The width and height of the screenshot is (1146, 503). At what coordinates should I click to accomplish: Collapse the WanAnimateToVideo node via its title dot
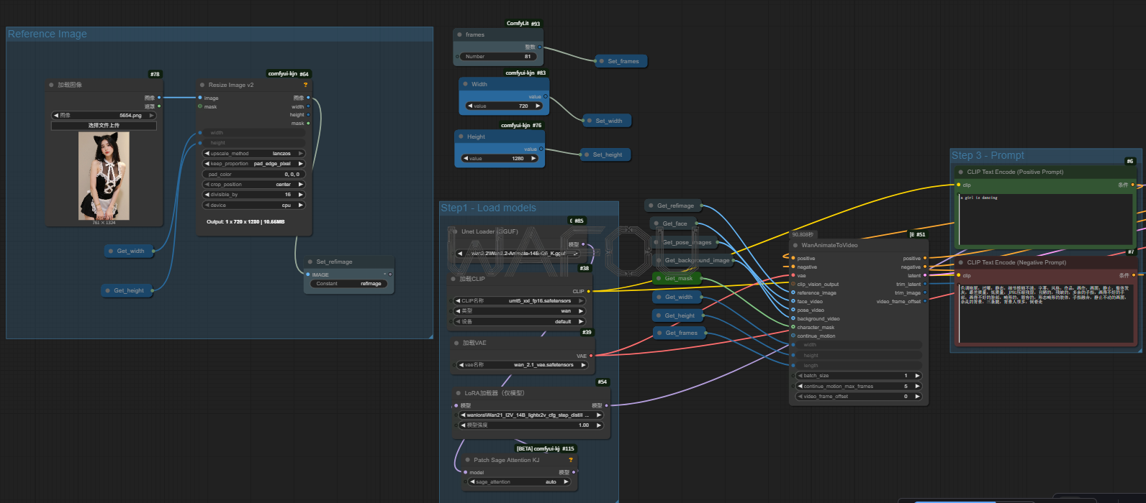click(795, 245)
